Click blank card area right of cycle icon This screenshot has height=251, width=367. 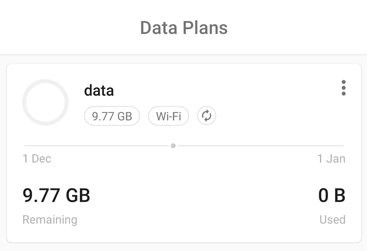click(x=275, y=116)
